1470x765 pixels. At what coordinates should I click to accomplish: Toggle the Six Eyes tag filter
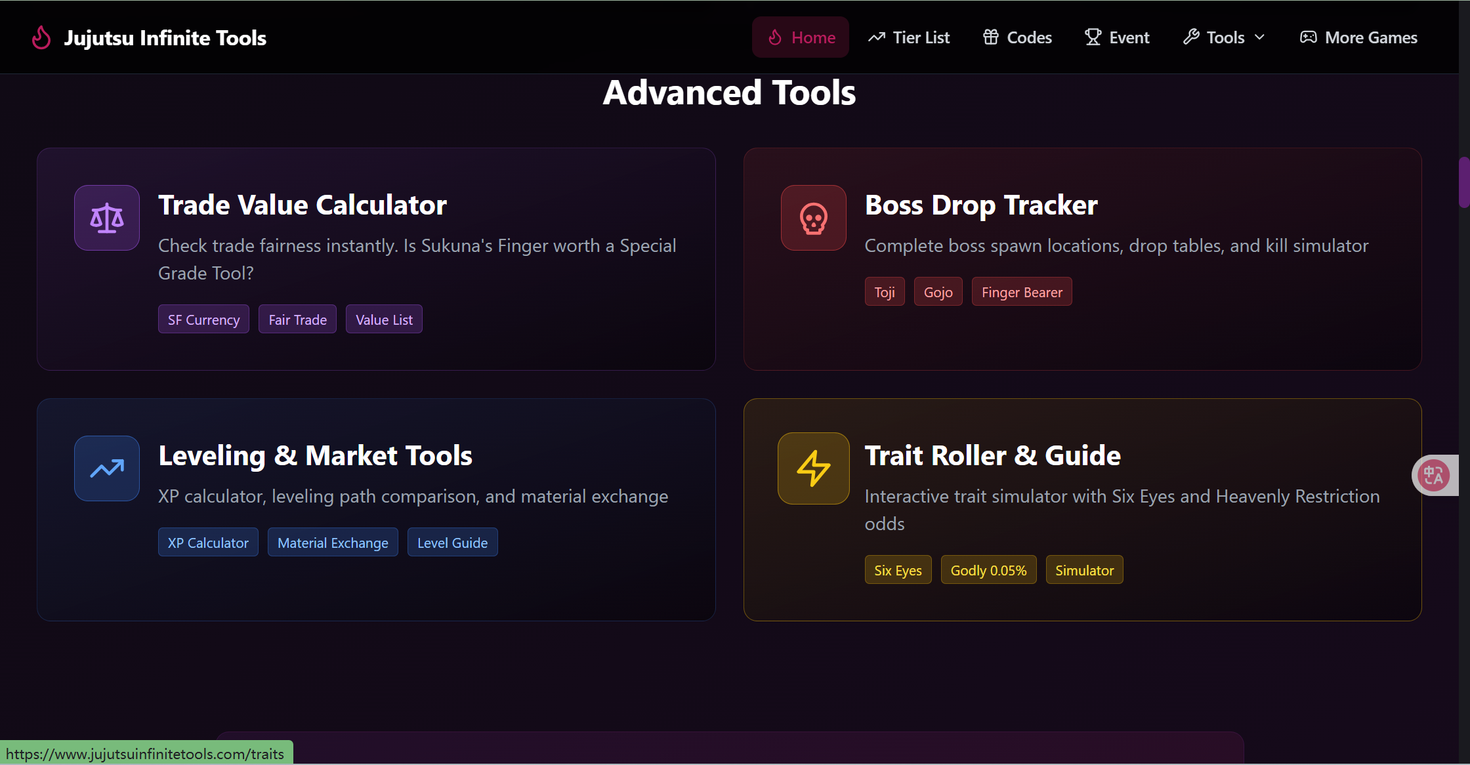897,569
